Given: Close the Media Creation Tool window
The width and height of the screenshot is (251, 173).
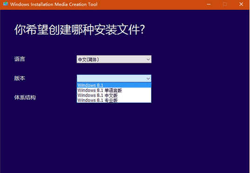Looking at the screenshot, I should tap(241, 4).
